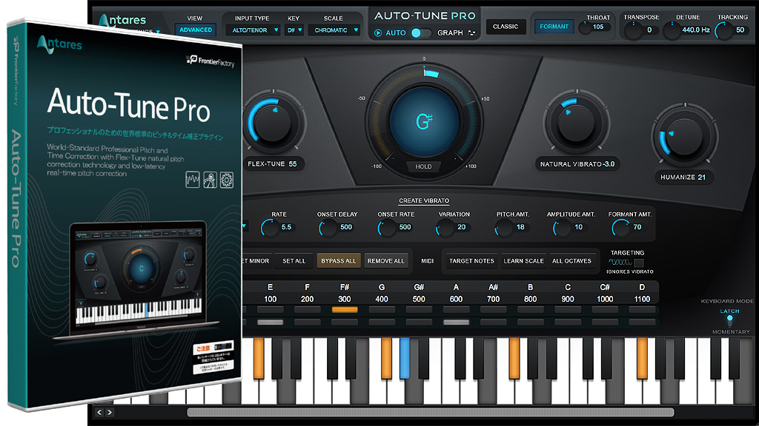Click the Flex-Tune knob
This screenshot has height=426, width=759.
274,122
